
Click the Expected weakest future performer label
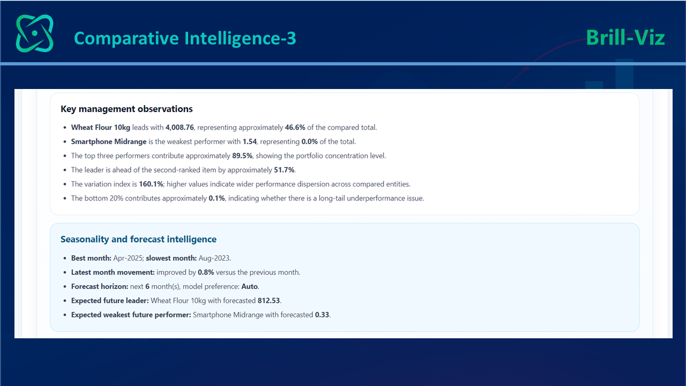point(131,315)
